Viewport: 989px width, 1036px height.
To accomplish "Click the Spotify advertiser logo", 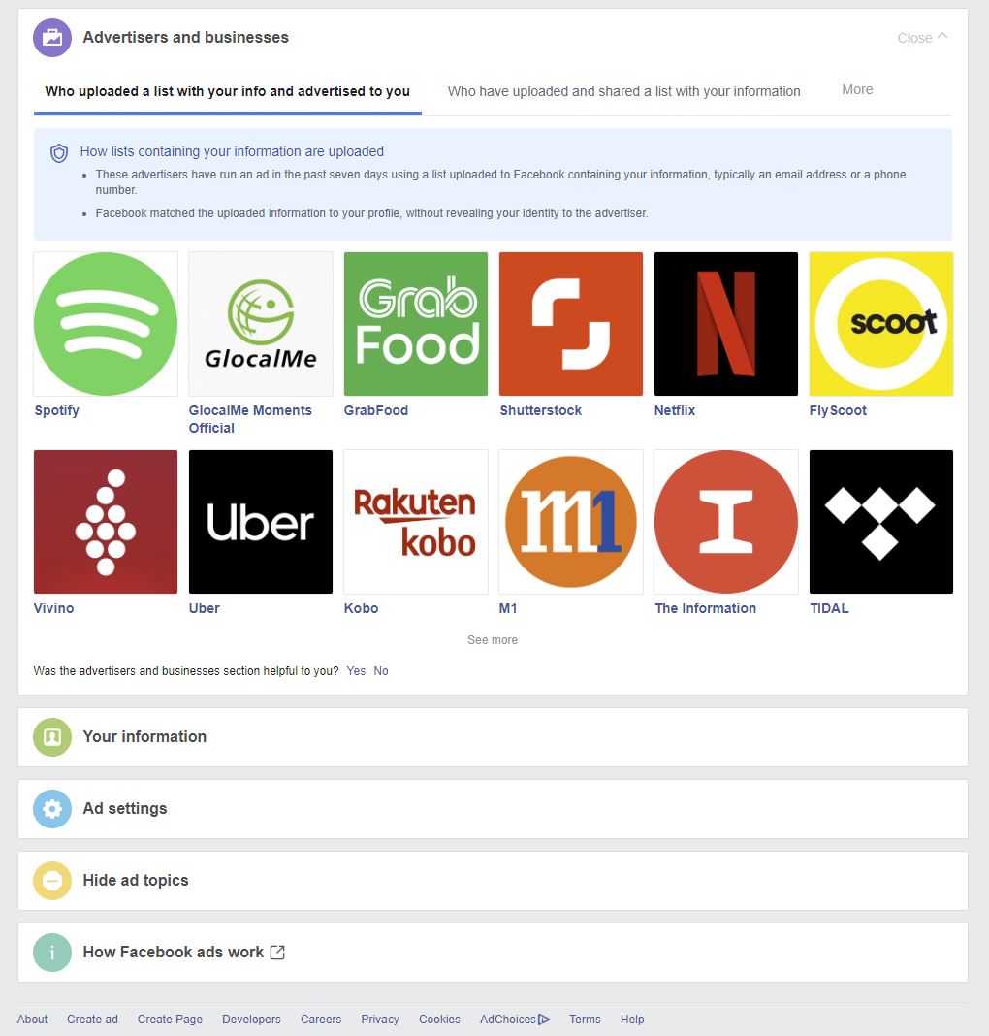I will pos(106,324).
